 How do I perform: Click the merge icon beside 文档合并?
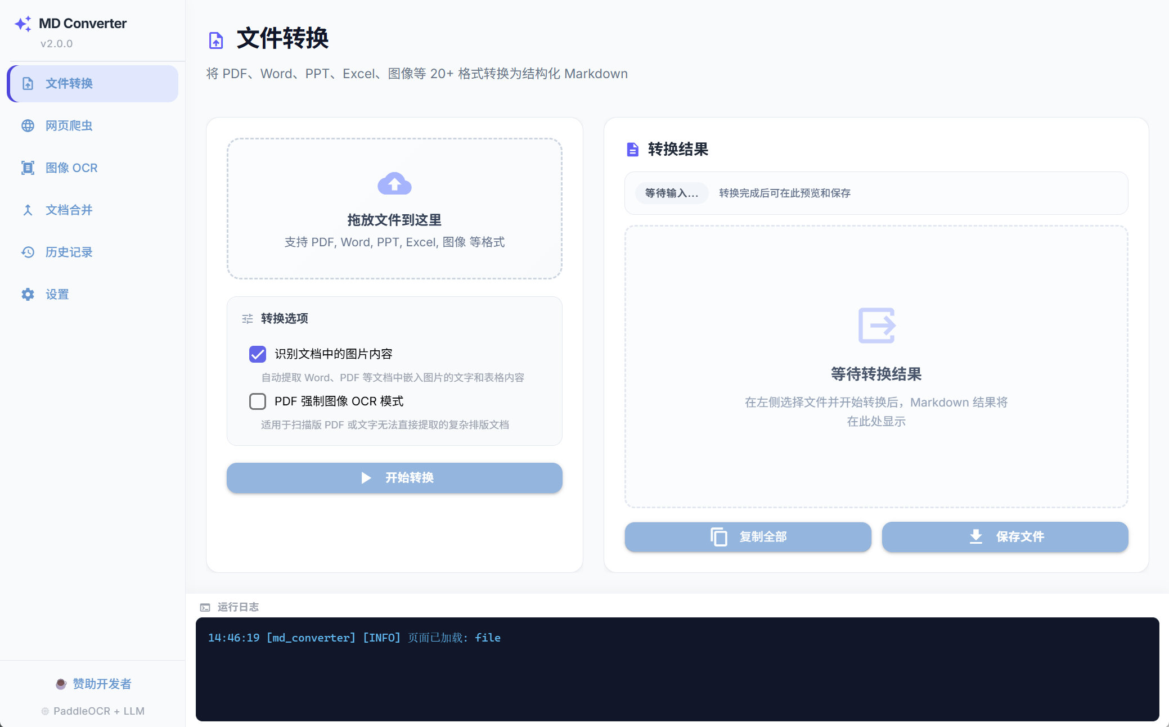(28, 210)
